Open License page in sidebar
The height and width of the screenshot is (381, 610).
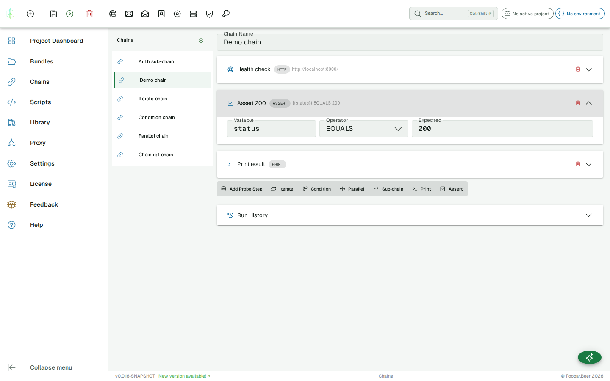click(x=54, y=184)
